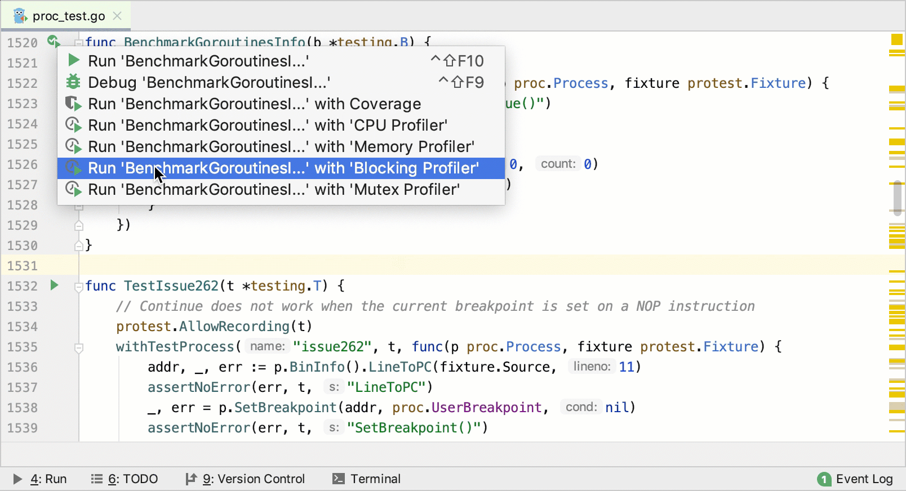Screen dimensions: 906x491
Task: Click the Event Log notification badge icon
Action: pyautogui.click(x=824, y=479)
